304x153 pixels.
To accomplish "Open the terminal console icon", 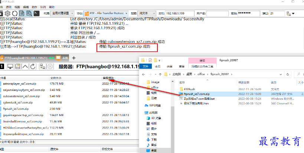I will coord(36,13).
